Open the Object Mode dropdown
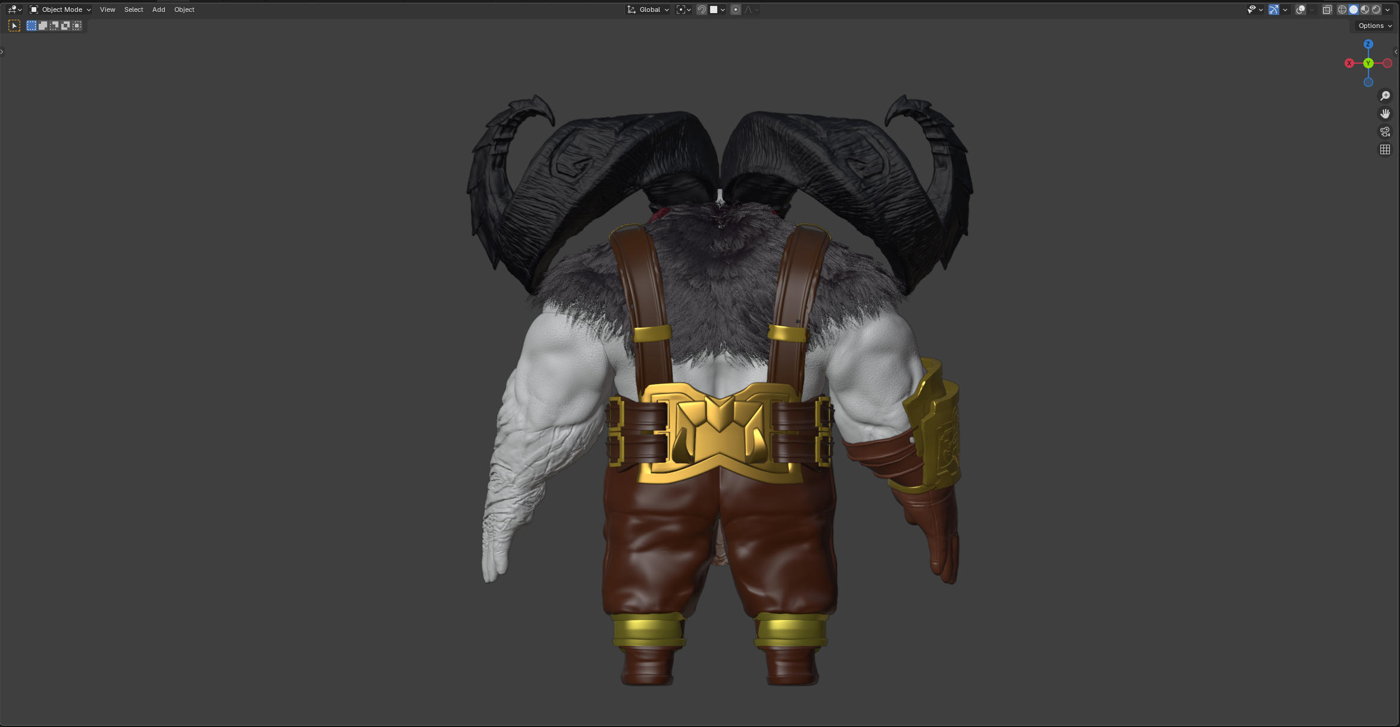The image size is (1400, 727). (60, 10)
